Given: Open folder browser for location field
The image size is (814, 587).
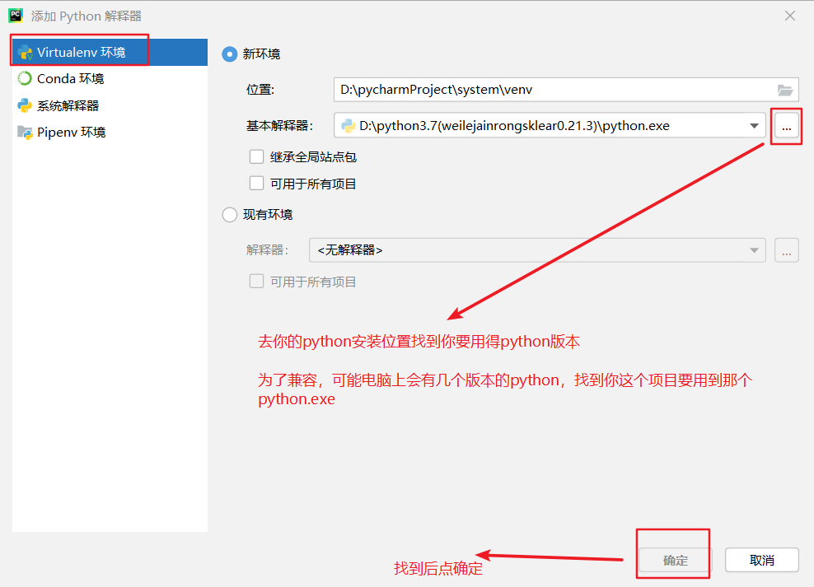Looking at the screenshot, I should click(785, 91).
